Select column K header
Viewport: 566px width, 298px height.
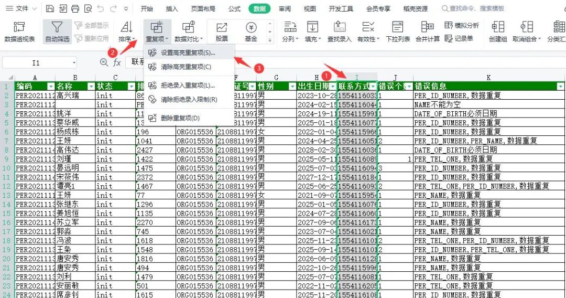489,77
